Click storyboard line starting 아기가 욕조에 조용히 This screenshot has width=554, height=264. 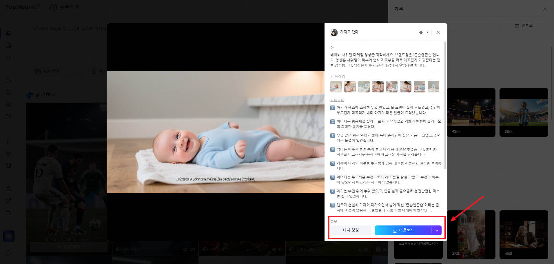click(x=388, y=110)
